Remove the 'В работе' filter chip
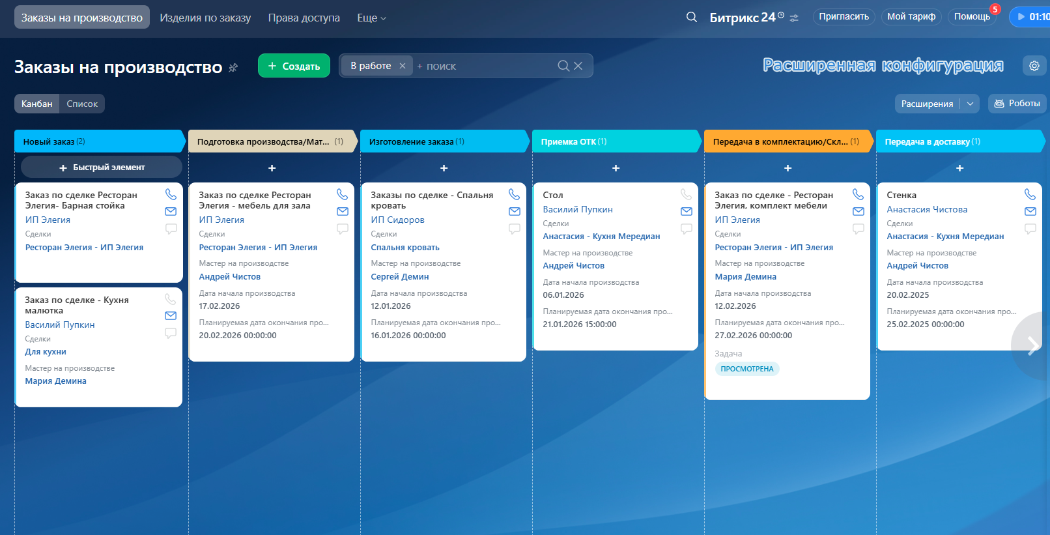The width and height of the screenshot is (1050, 535). (x=403, y=66)
